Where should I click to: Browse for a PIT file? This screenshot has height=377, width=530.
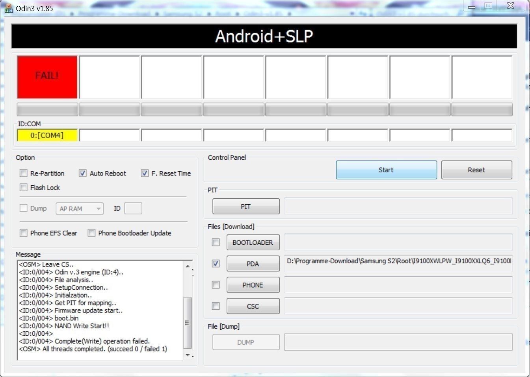click(x=246, y=207)
